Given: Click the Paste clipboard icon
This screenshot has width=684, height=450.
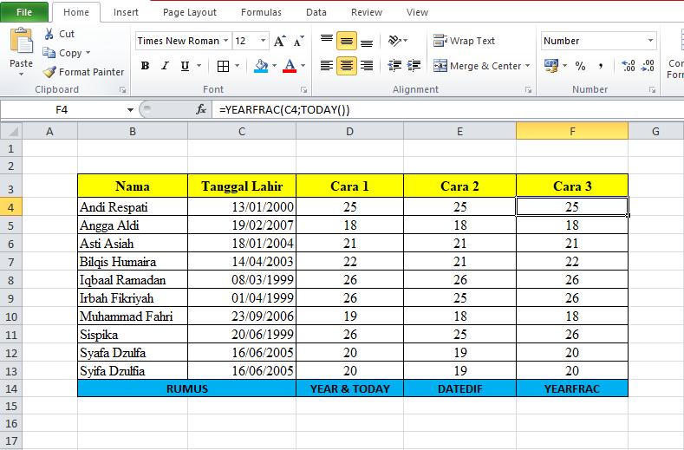Looking at the screenshot, I should (x=21, y=42).
